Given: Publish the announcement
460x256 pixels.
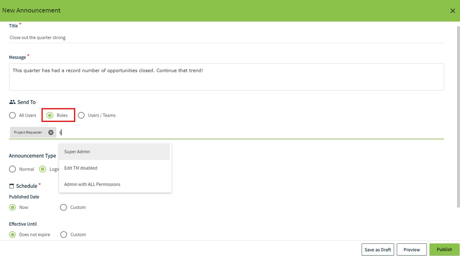Looking at the screenshot, I should pyautogui.click(x=444, y=250).
